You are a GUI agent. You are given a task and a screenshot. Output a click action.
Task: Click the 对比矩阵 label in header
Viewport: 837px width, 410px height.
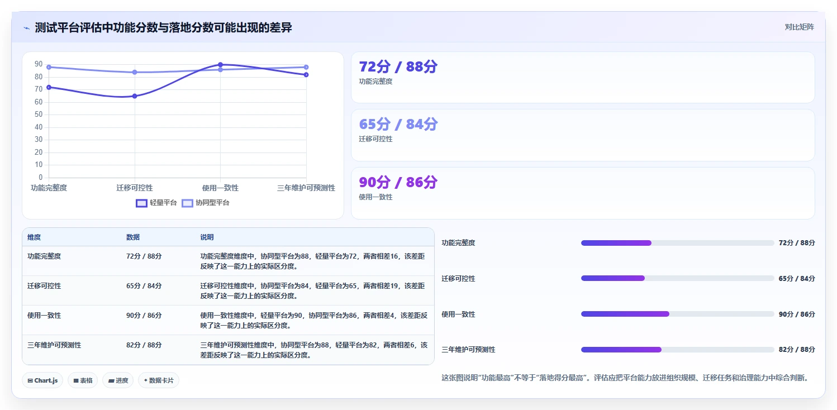coord(800,27)
